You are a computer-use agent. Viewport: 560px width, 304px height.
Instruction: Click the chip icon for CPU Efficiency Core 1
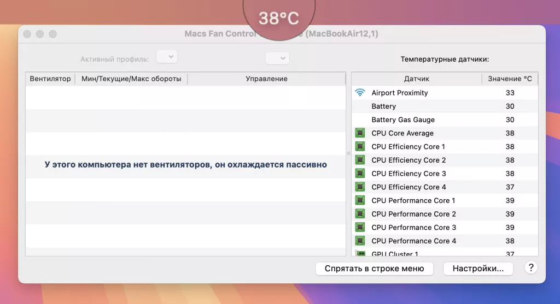(x=360, y=146)
